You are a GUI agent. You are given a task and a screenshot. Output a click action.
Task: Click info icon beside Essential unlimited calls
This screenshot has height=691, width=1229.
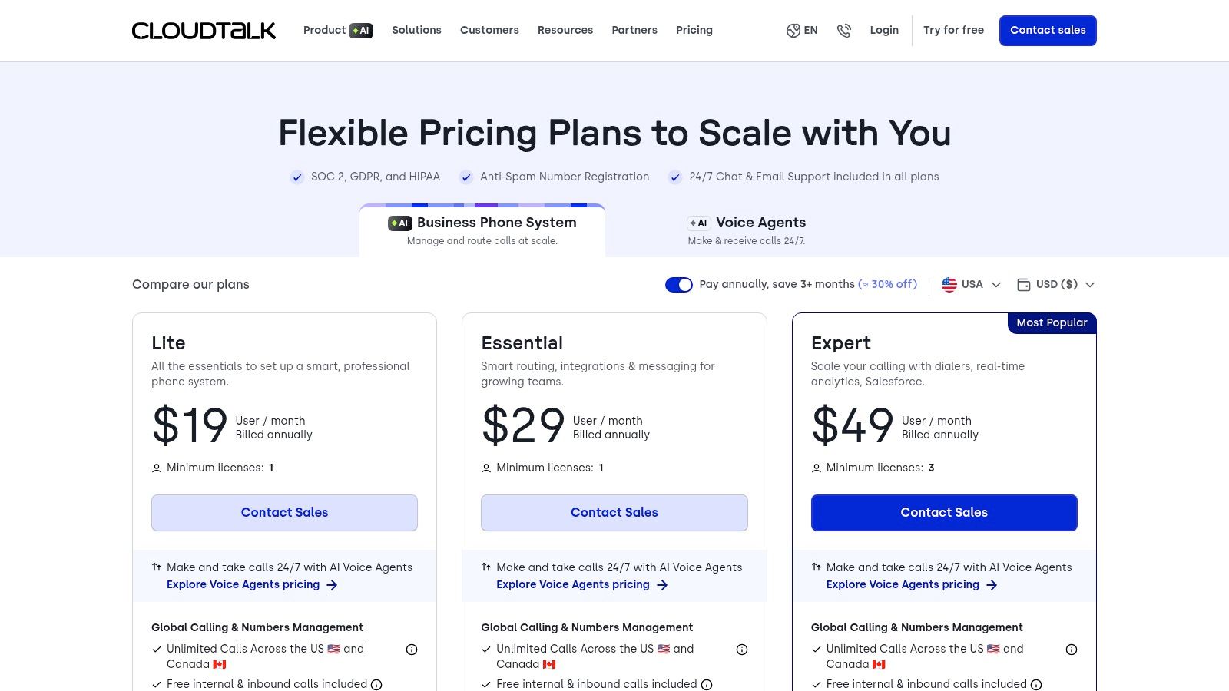(742, 650)
